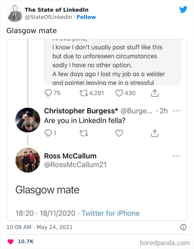
Task: Click the retweet icon on Burgess's reply
Action: pyautogui.click(x=83, y=133)
